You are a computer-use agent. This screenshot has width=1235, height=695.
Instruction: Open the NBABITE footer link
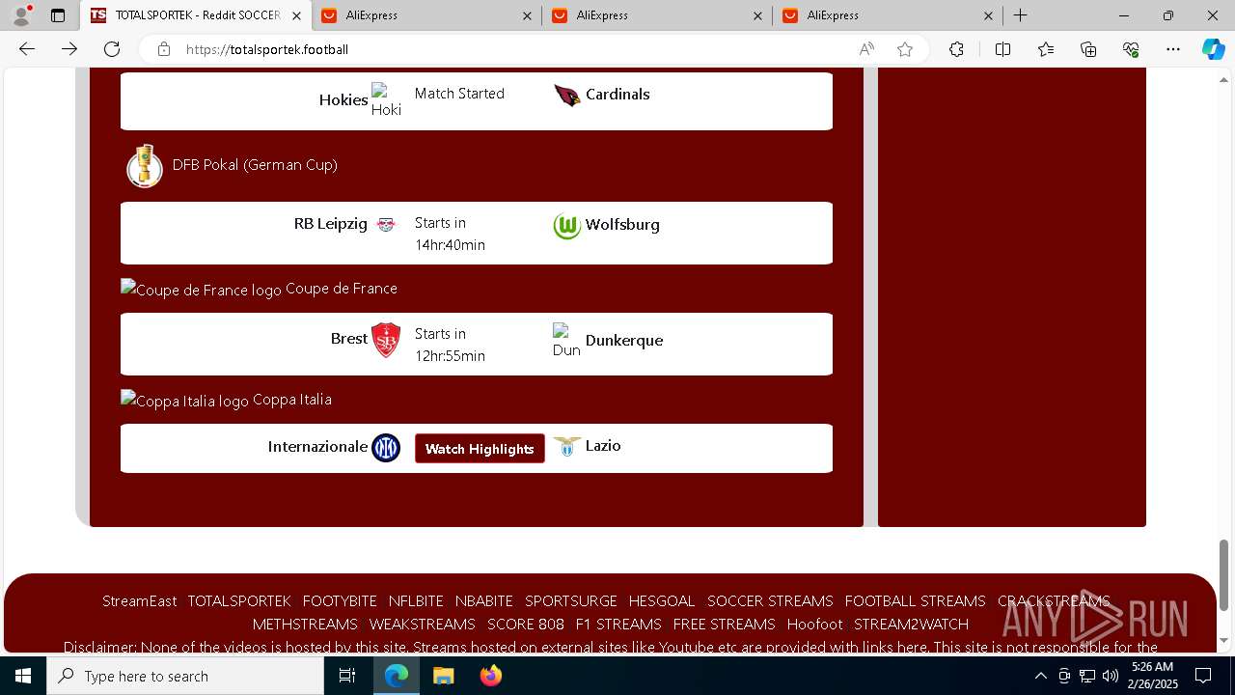point(484,600)
